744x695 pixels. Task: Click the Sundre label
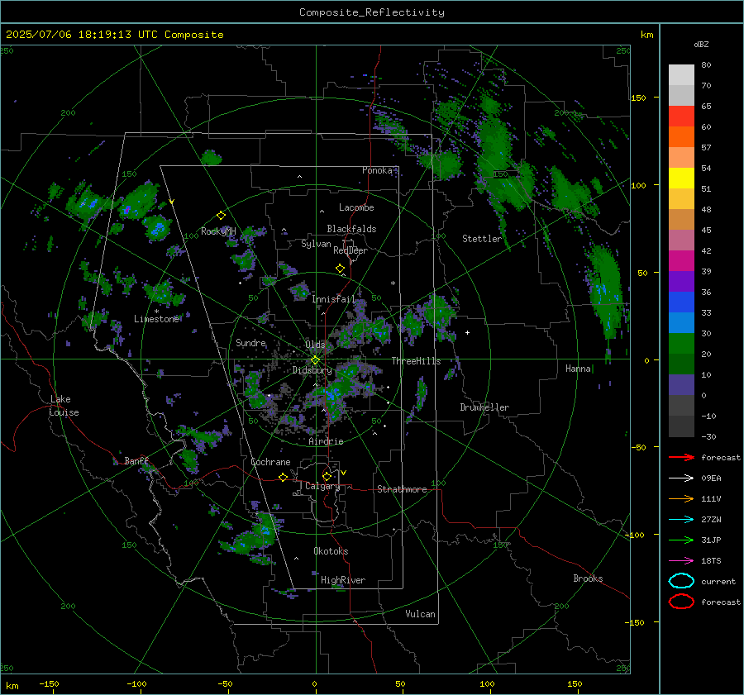[250, 342]
